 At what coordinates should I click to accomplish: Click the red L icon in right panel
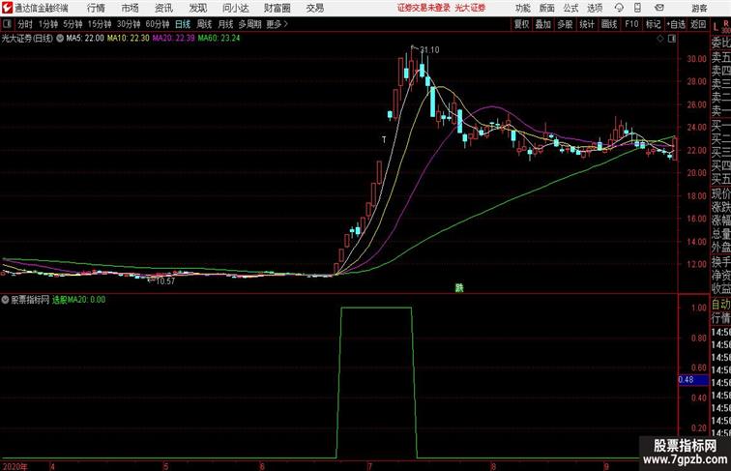[716, 27]
